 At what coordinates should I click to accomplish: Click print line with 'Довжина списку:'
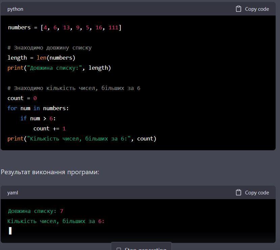(x=59, y=68)
